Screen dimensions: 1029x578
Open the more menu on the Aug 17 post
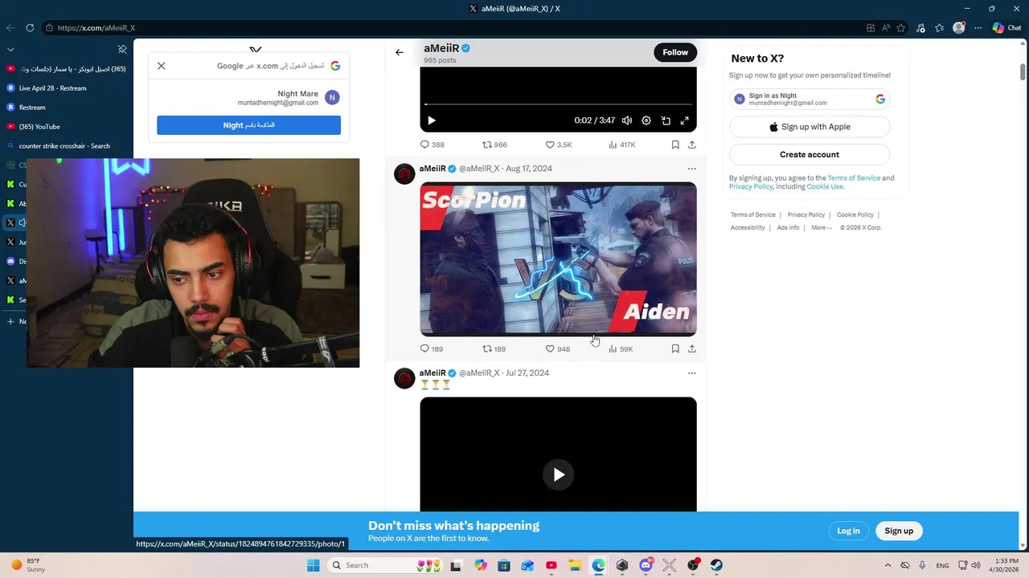tap(692, 169)
